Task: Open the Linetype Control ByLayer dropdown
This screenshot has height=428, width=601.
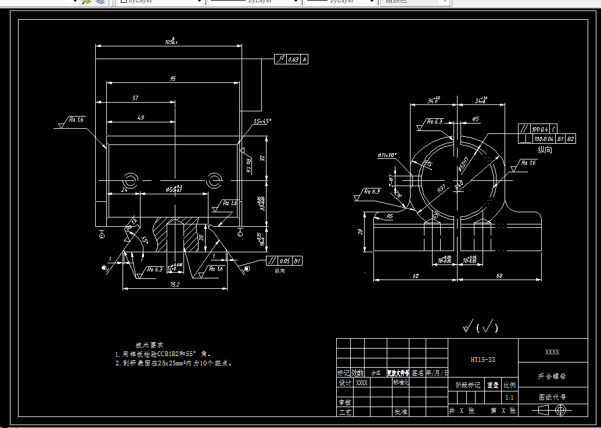Action: click(295, 2)
